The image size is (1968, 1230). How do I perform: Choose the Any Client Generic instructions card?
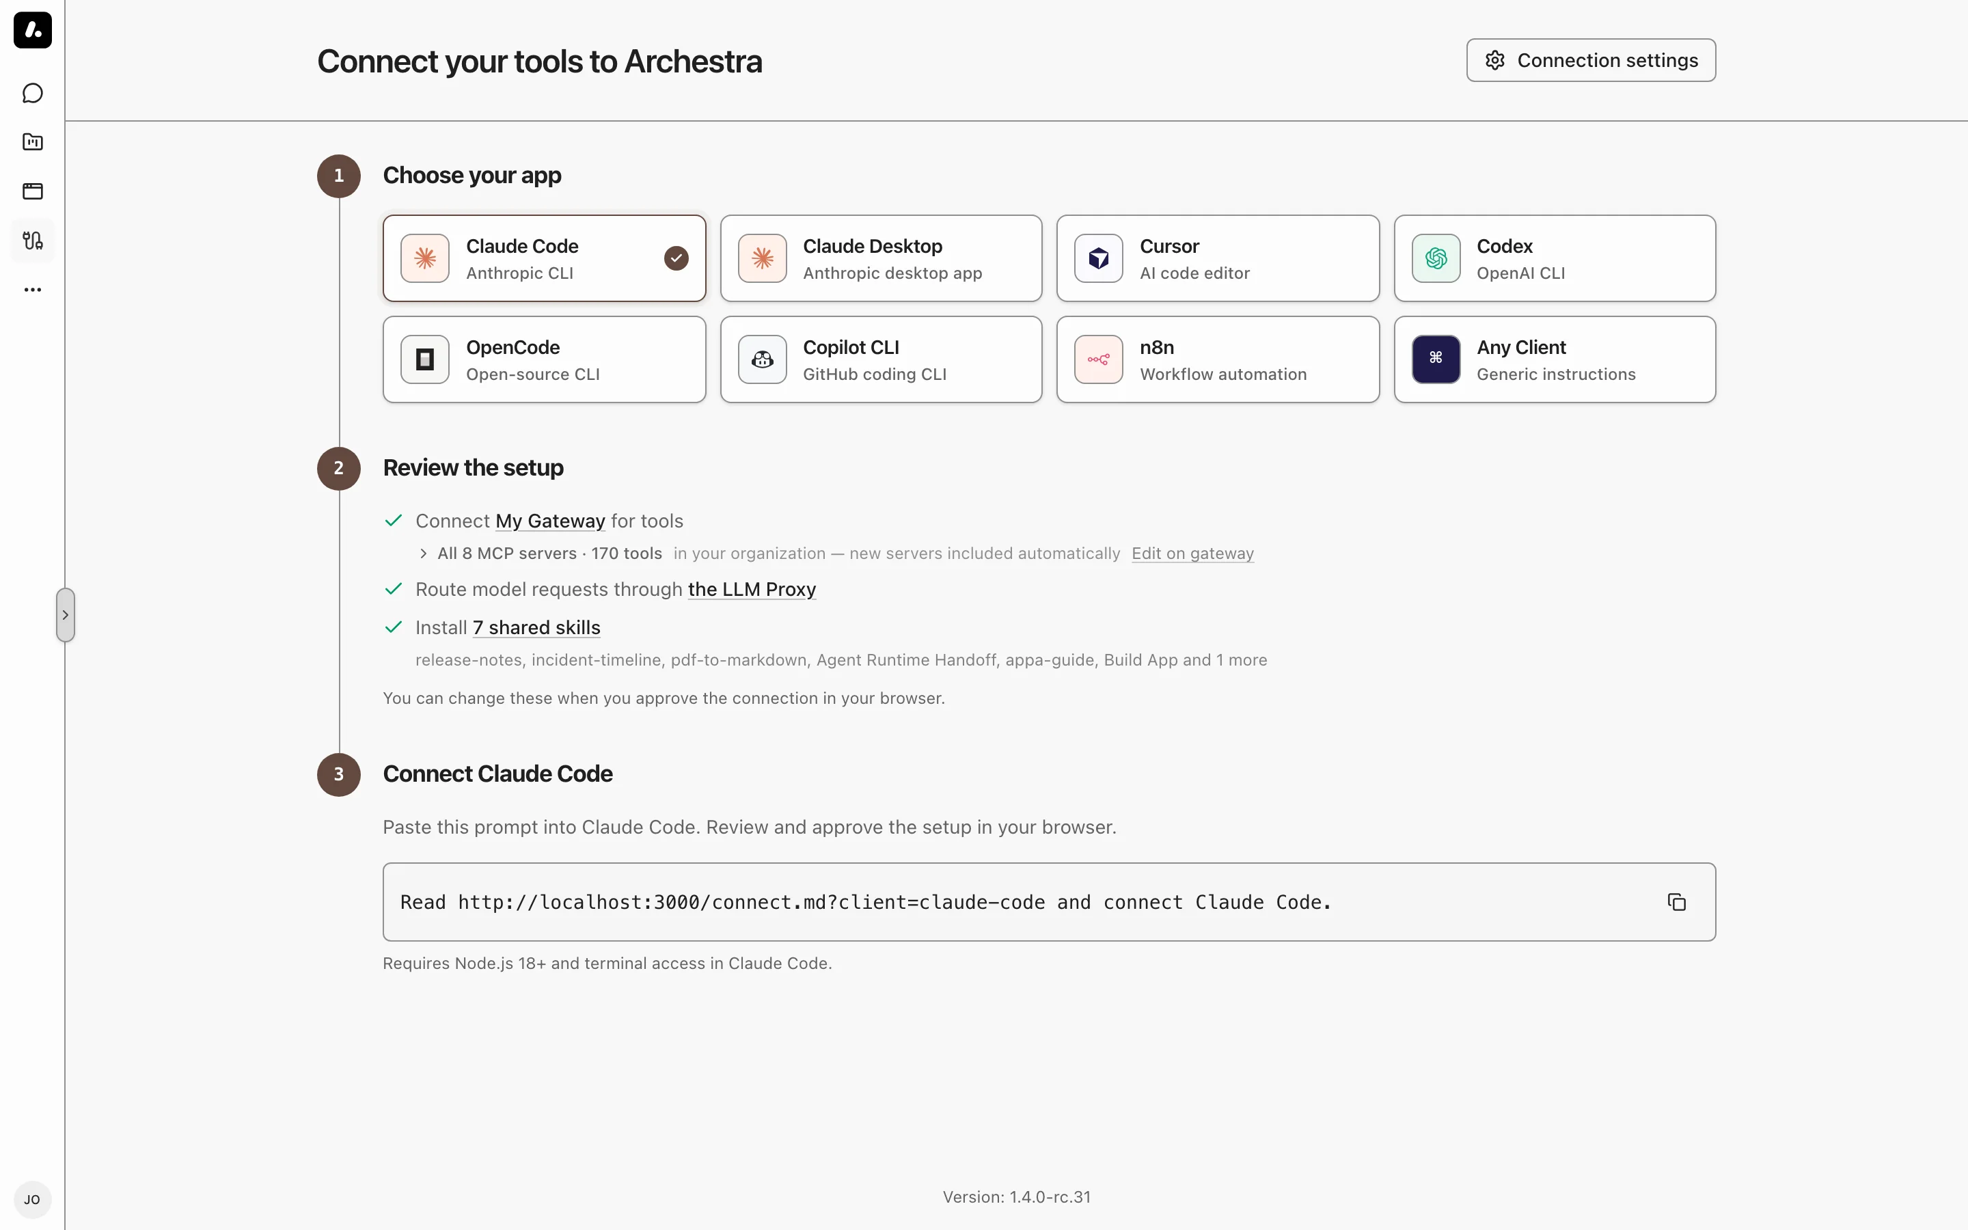coord(1555,359)
